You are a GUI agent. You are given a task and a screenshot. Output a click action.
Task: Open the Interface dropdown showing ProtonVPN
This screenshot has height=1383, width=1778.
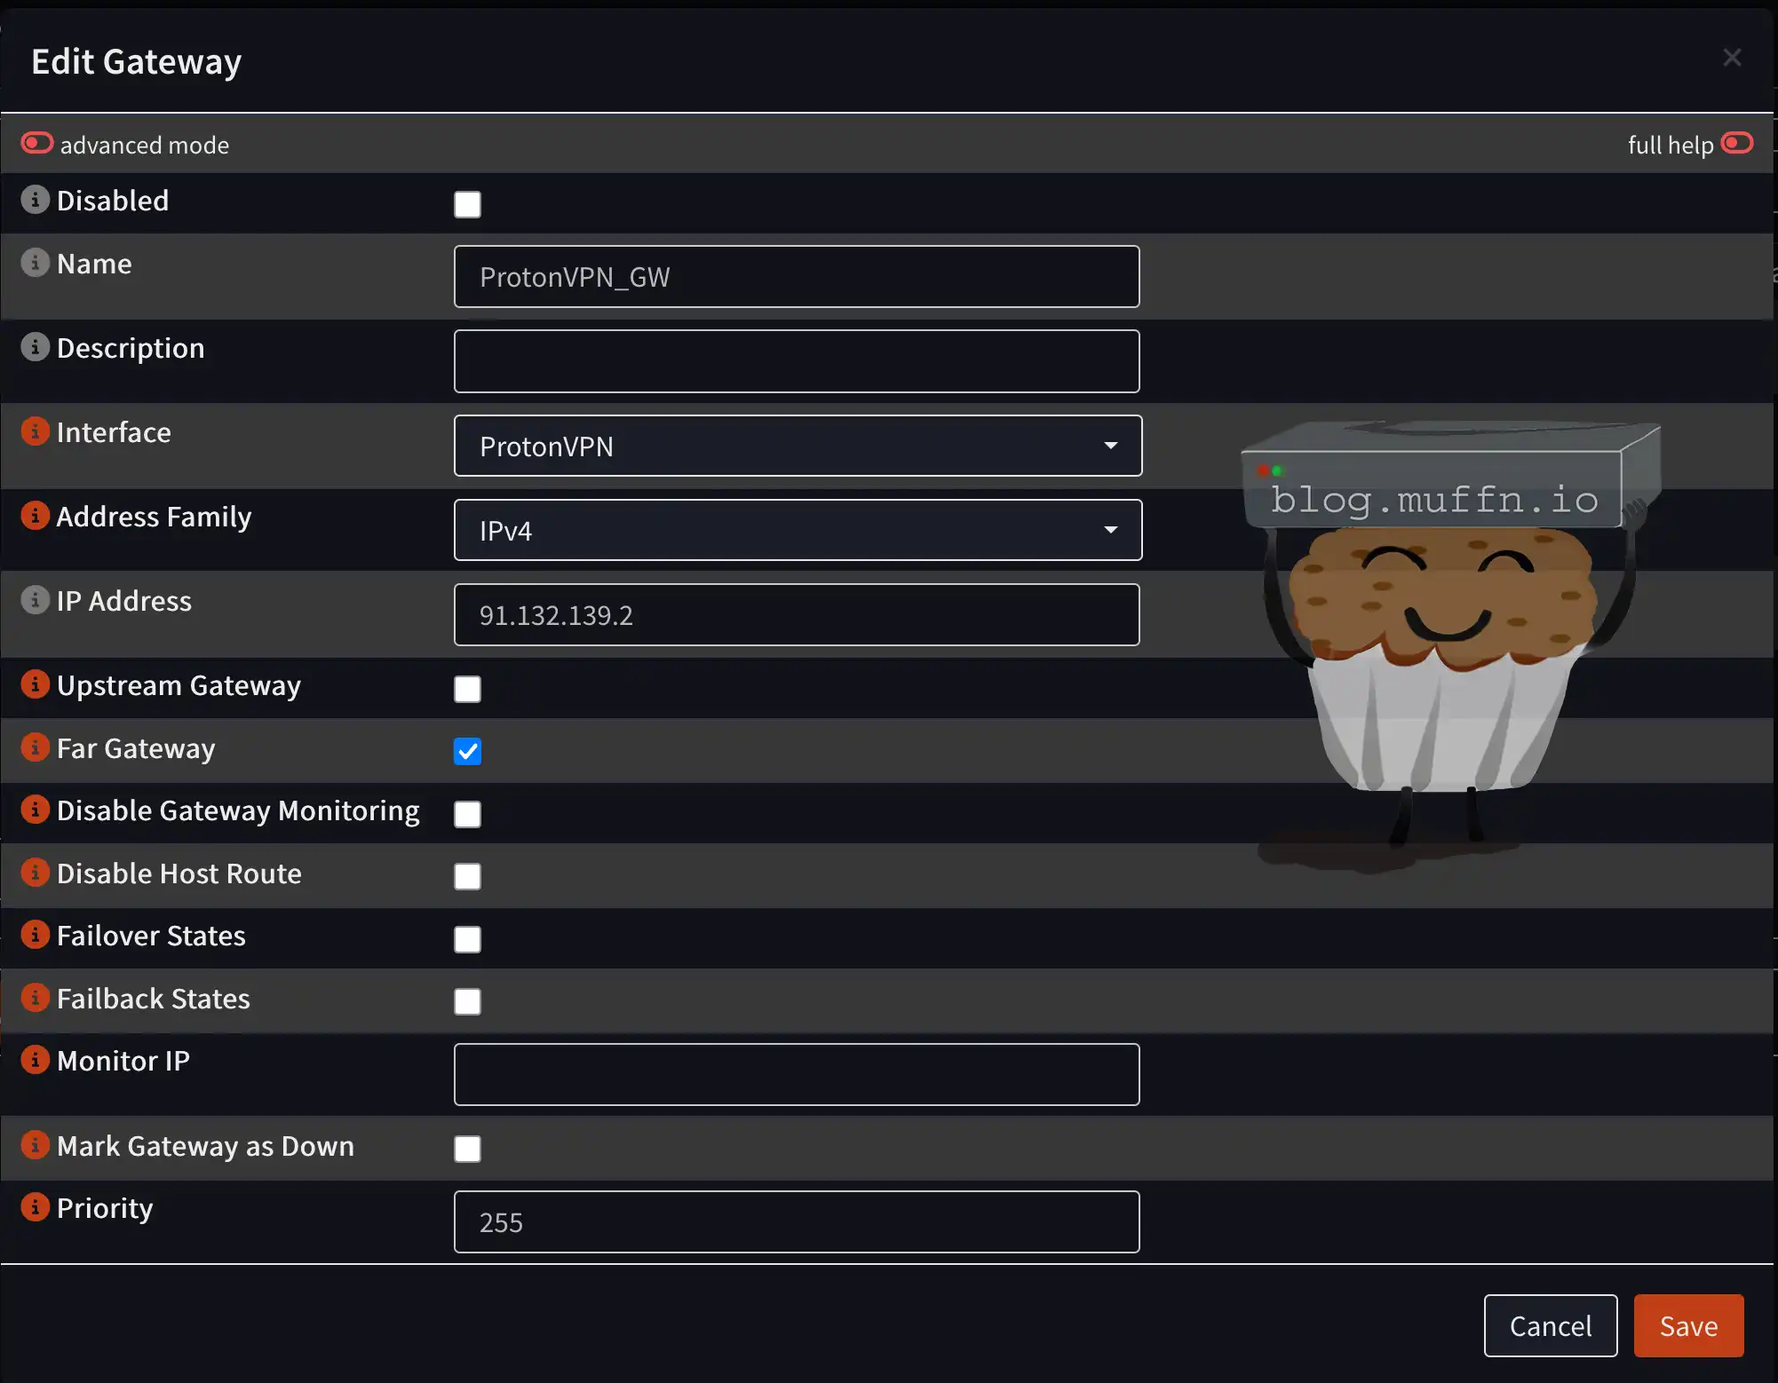[797, 446]
